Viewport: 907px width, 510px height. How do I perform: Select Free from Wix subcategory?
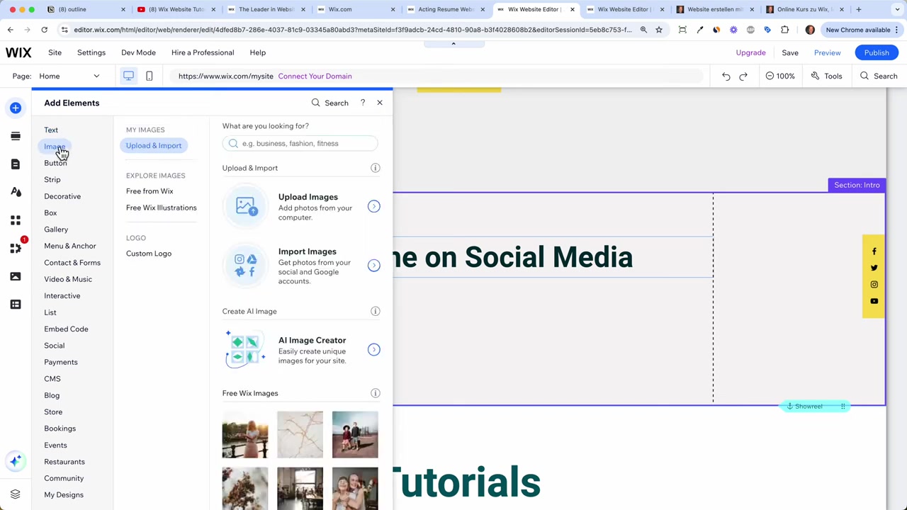click(150, 191)
